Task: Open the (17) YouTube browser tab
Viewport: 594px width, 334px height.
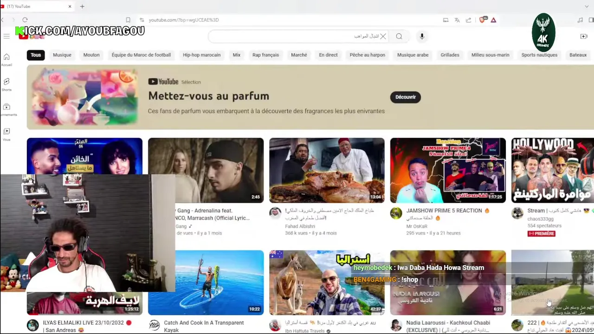Action: (x=37, y=6)
